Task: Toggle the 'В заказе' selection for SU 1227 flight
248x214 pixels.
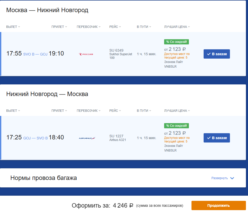Action: pyautogui.click(x=217, y=138)
